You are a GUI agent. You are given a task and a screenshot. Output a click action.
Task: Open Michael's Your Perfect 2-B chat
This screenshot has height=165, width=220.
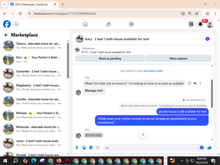[x=35, y=115]
